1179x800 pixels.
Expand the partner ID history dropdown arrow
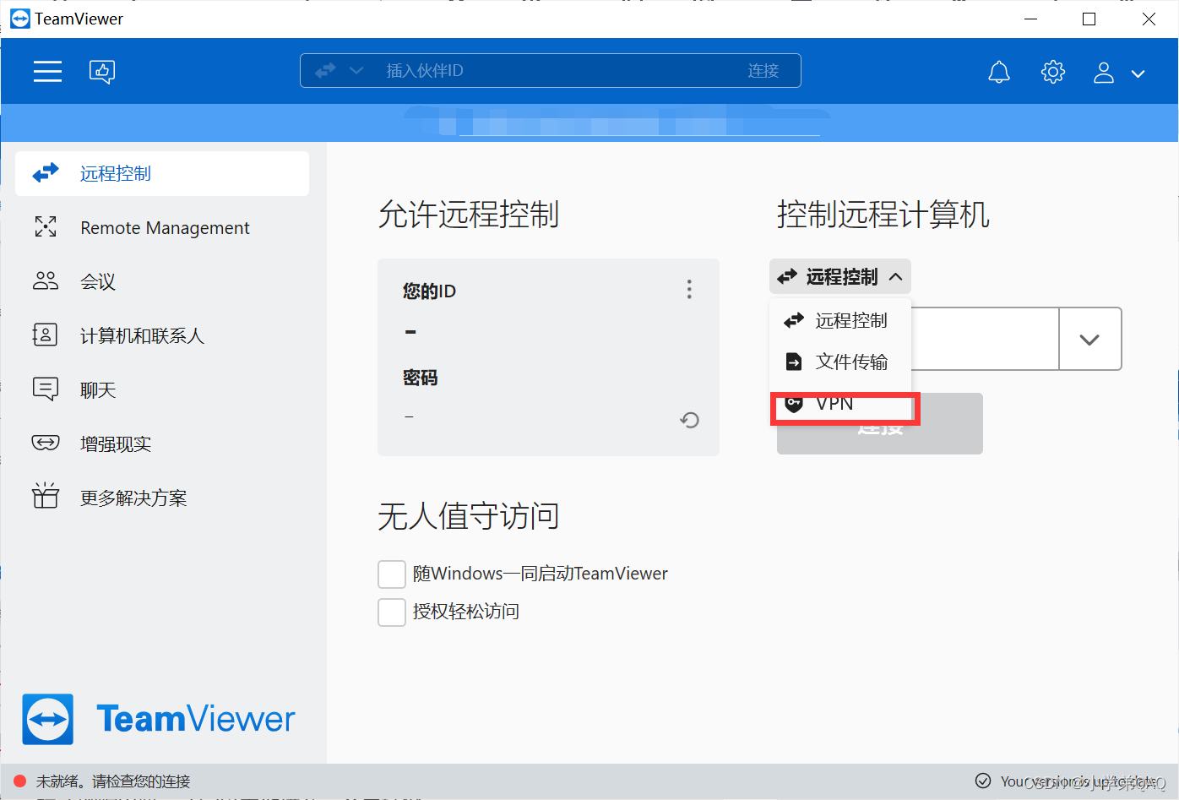(1089, 339)
